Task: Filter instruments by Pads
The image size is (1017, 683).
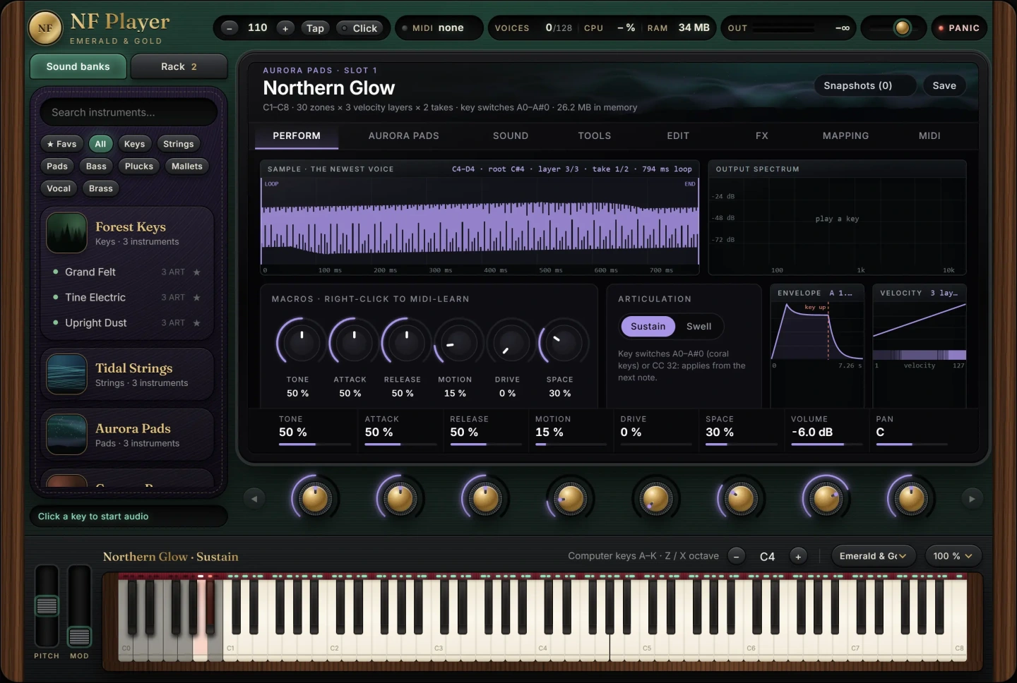Action: [57, 167]
